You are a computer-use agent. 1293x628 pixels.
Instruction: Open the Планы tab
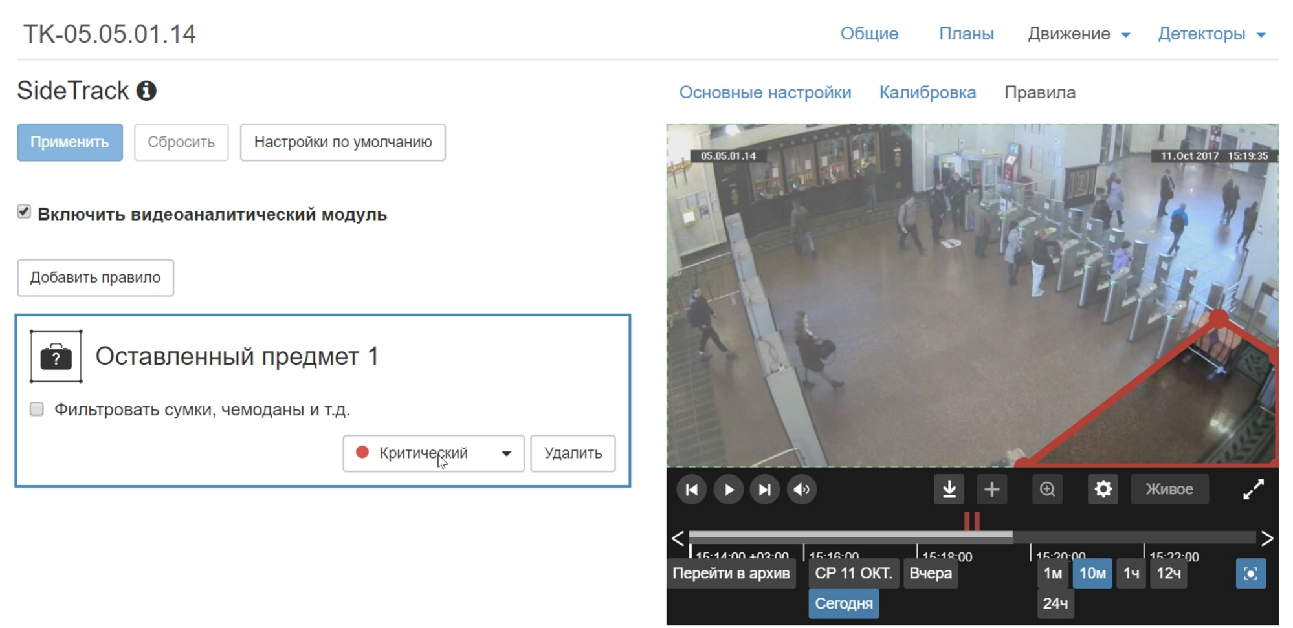pos(966,34)
